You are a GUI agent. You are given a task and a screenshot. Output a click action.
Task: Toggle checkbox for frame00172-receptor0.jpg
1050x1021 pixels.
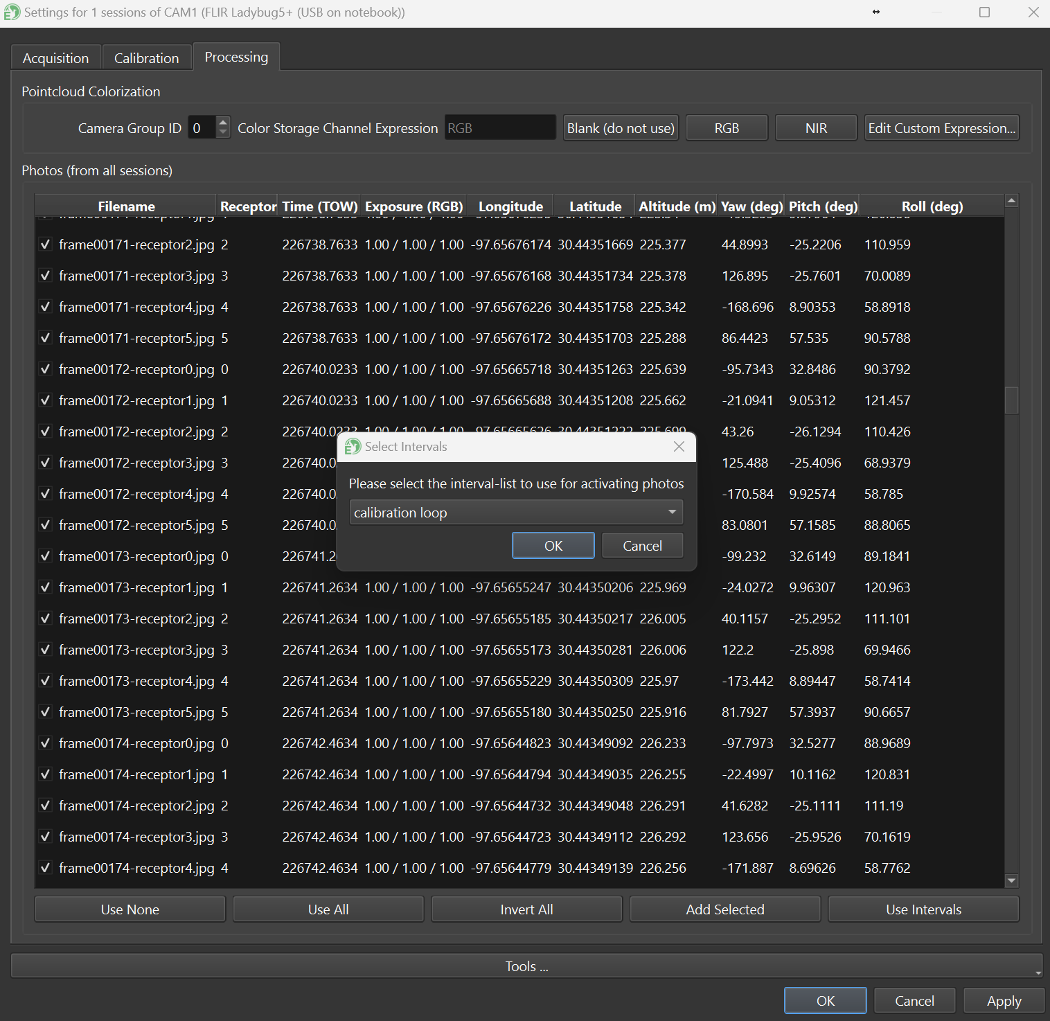46,369
